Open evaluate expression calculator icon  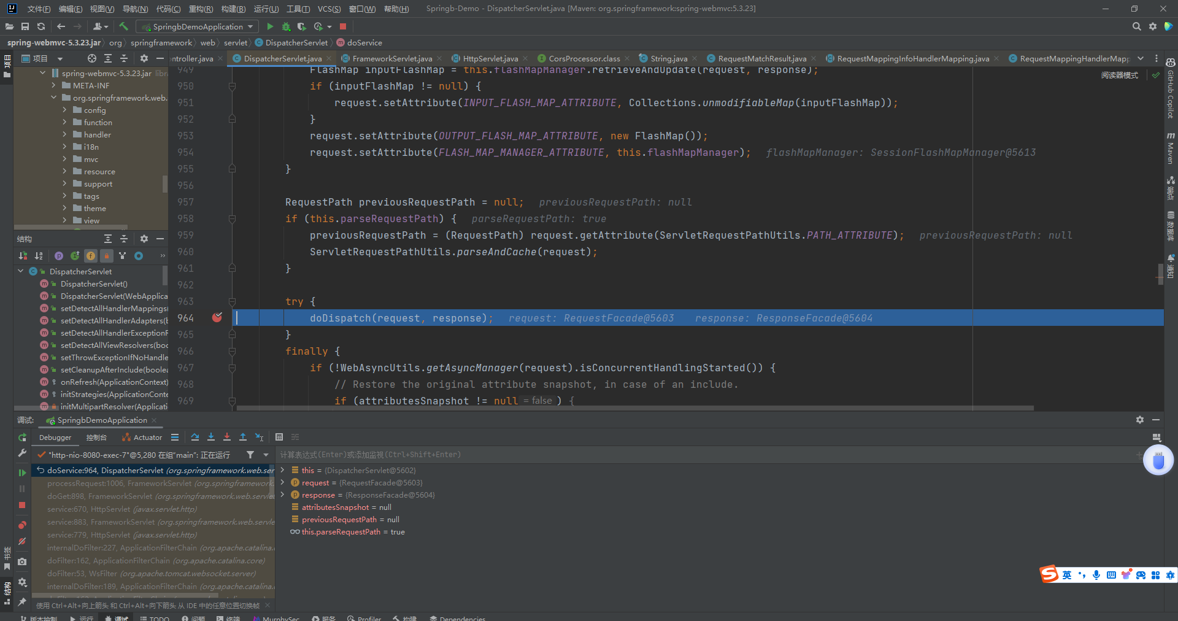click(279, 437)
